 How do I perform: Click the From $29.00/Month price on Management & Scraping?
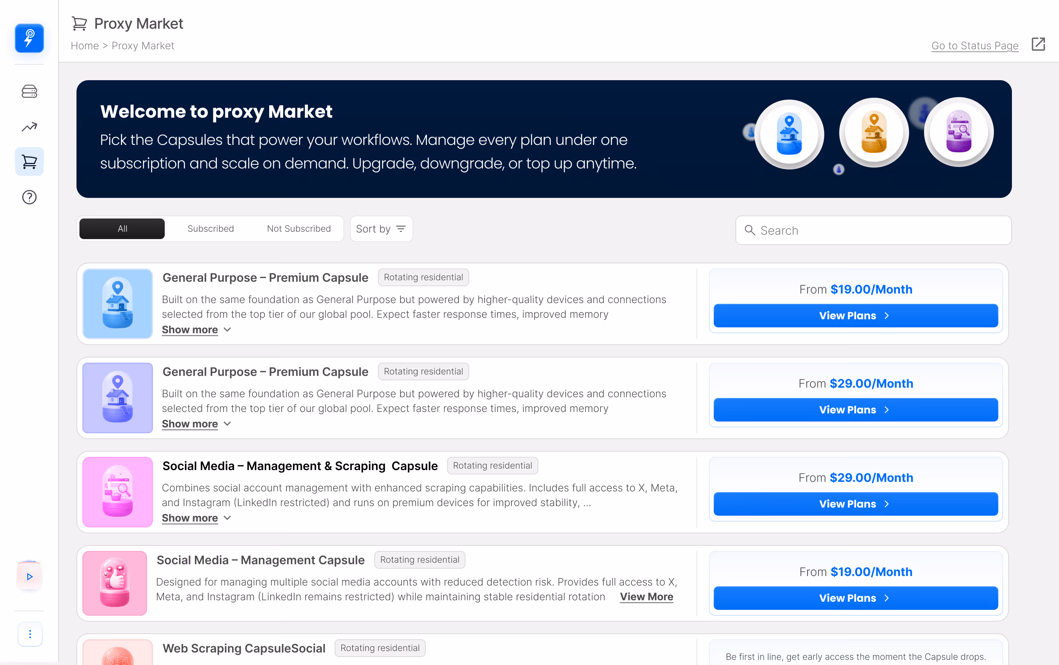click(855, 477)
